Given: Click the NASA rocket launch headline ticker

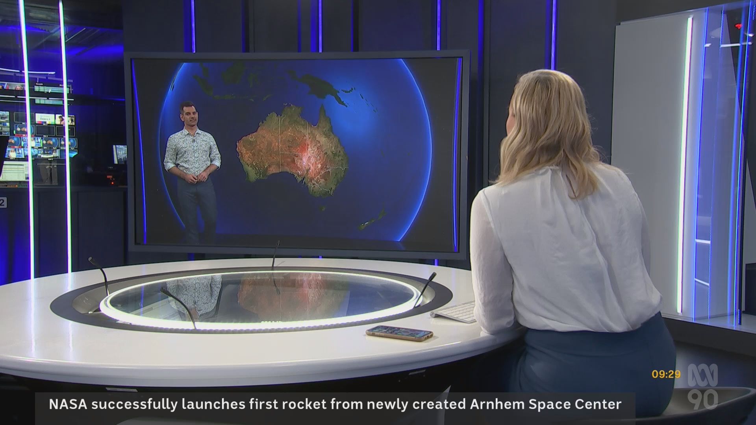Looking at the screenshot, I should pyautogui.click(x=335, y=404).
